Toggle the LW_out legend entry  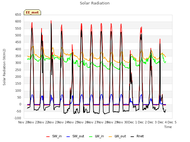(x=117, y=136)
